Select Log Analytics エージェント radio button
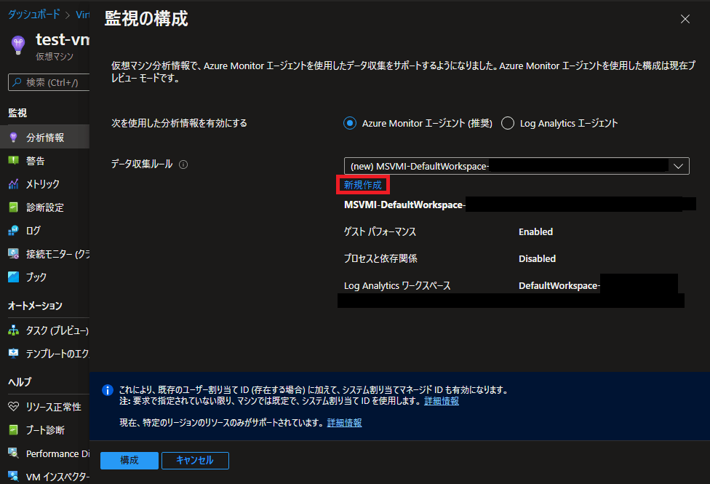The width and height of the screenshot is (710, 484). pyautogui.click(x=508, y=123)
